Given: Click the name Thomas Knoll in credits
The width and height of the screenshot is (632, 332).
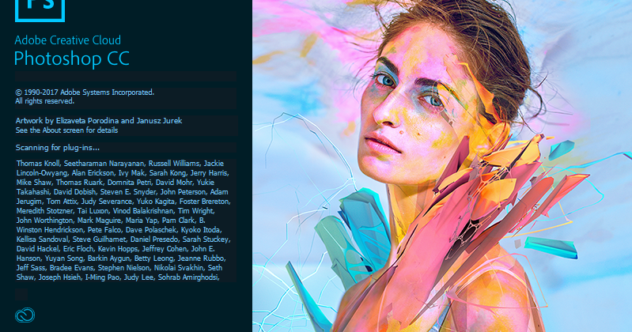Looking at the screenshot, I should pos(38,164).
